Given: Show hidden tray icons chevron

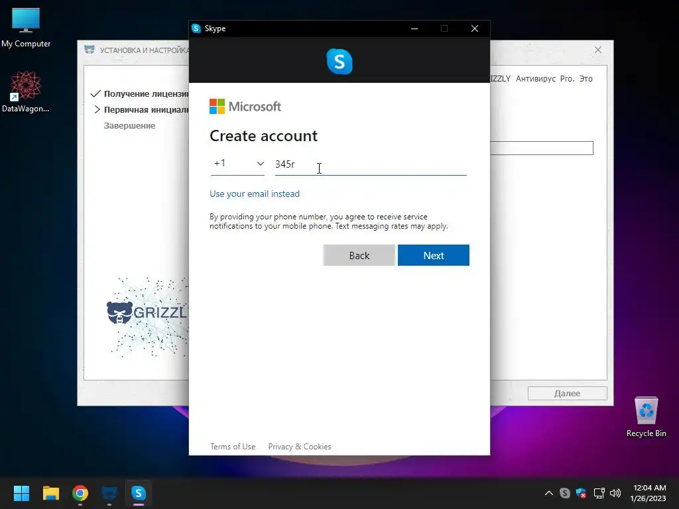Looking at the screenshot, I should point(548,493).
